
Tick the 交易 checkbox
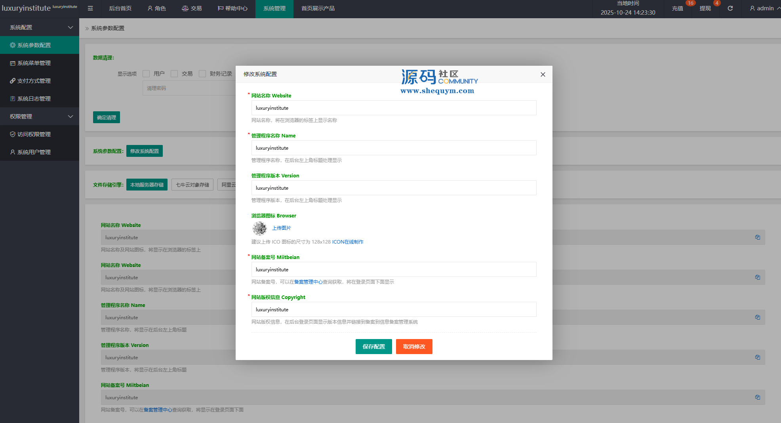coord(174,74)
